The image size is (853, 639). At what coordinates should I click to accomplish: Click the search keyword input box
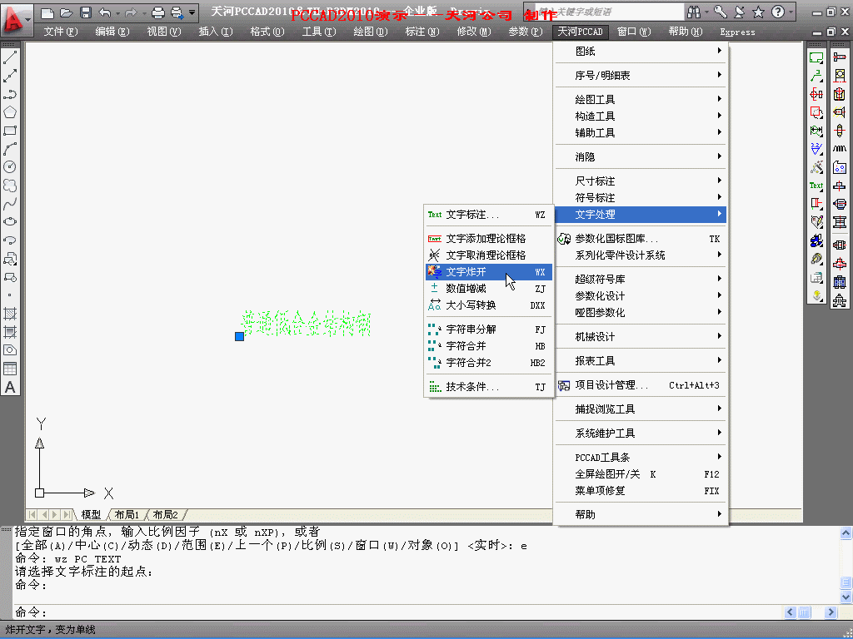click(608, 12)
